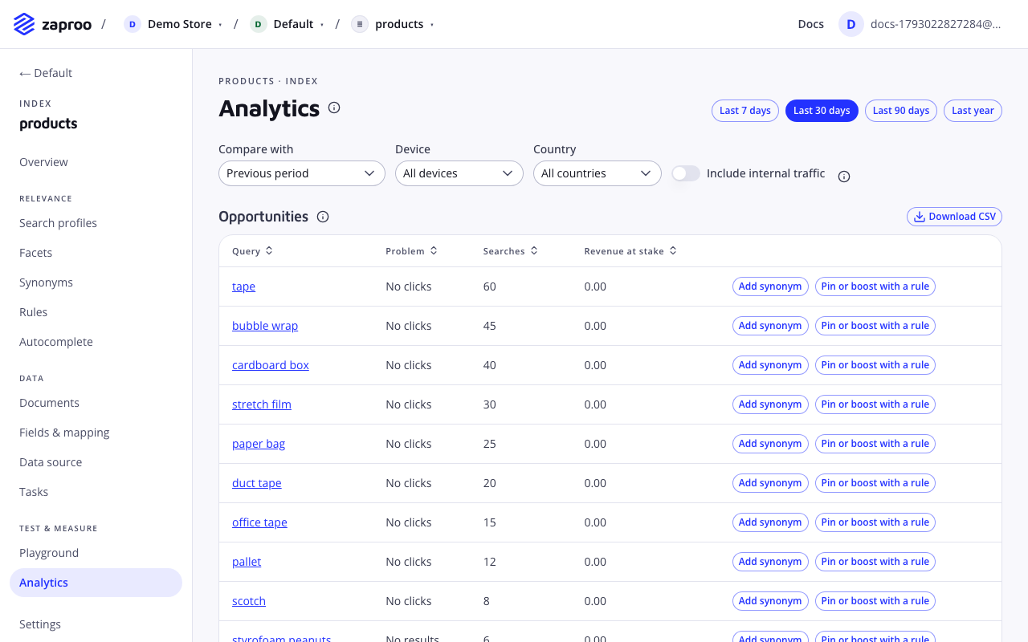
Task: Click the Default environment D badge
Action: [258, 24]
